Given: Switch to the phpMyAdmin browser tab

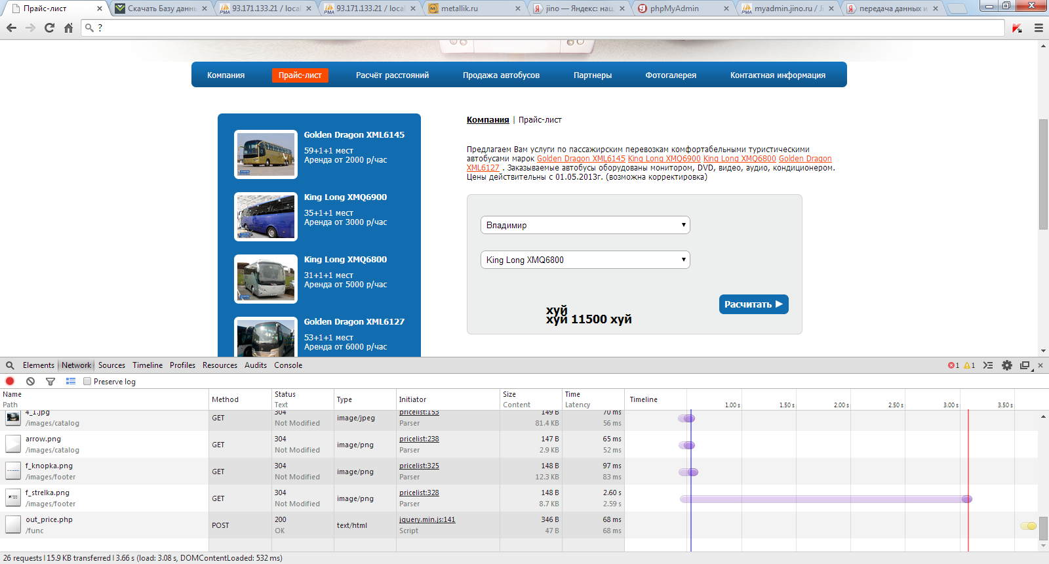Looking at the screenshot, I should [x=681, y=9].
